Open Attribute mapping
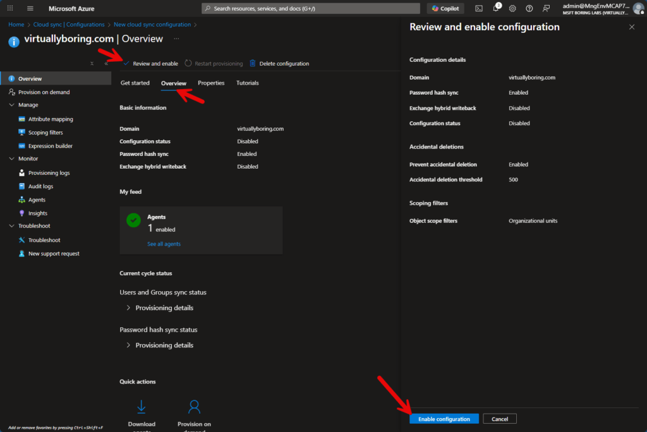This screenshot has height=432, width=647. coord(51,119)
